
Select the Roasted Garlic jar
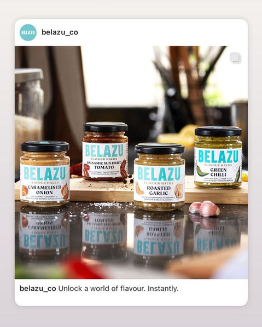[x=159, y=177]
